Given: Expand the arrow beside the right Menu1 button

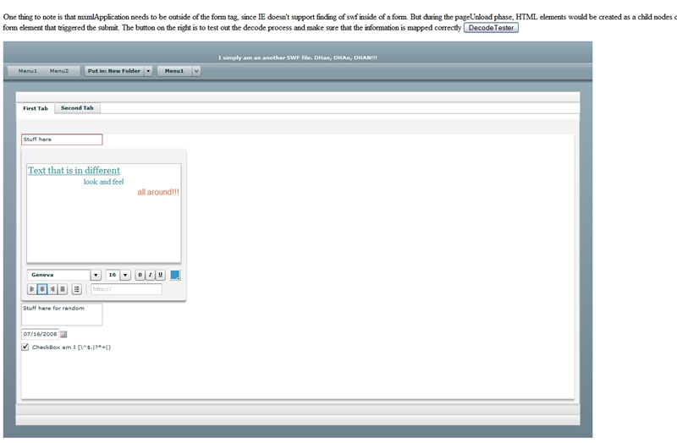Looking at the screenshot, I should tap(196, 71).
